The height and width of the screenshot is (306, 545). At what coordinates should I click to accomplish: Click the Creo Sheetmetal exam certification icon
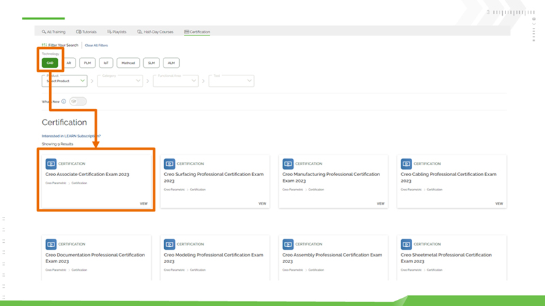pyautogui.click(x=407, y=244)
